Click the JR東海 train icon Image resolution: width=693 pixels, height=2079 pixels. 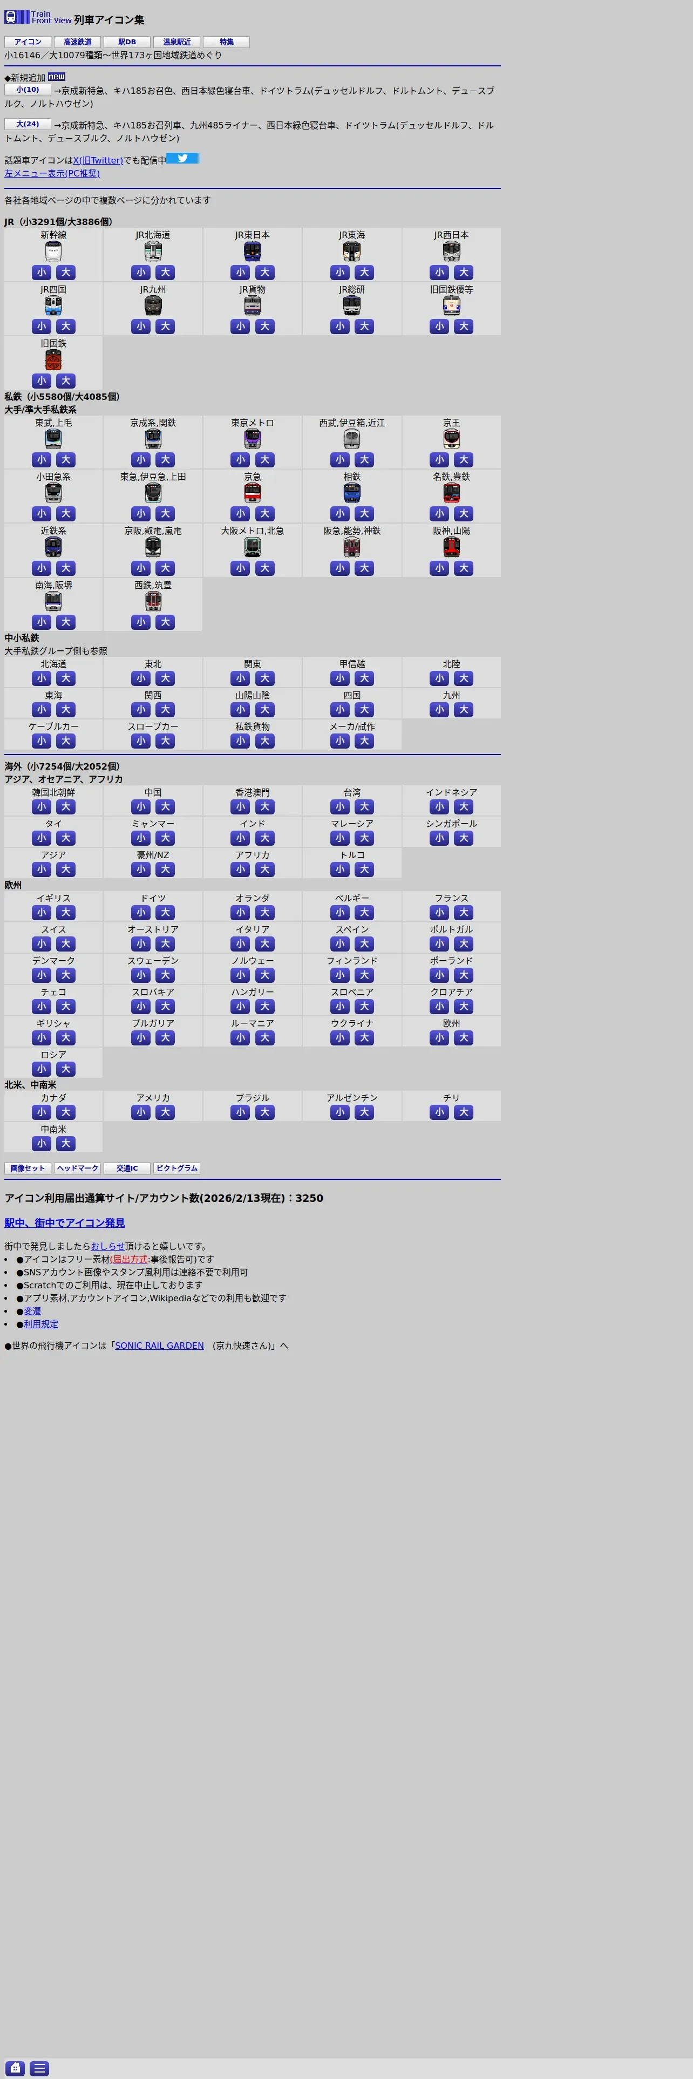click(x=352, y=252)
